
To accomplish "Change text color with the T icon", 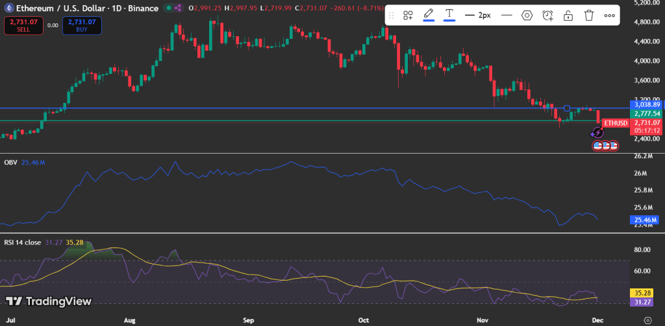I will coord(449,16).
